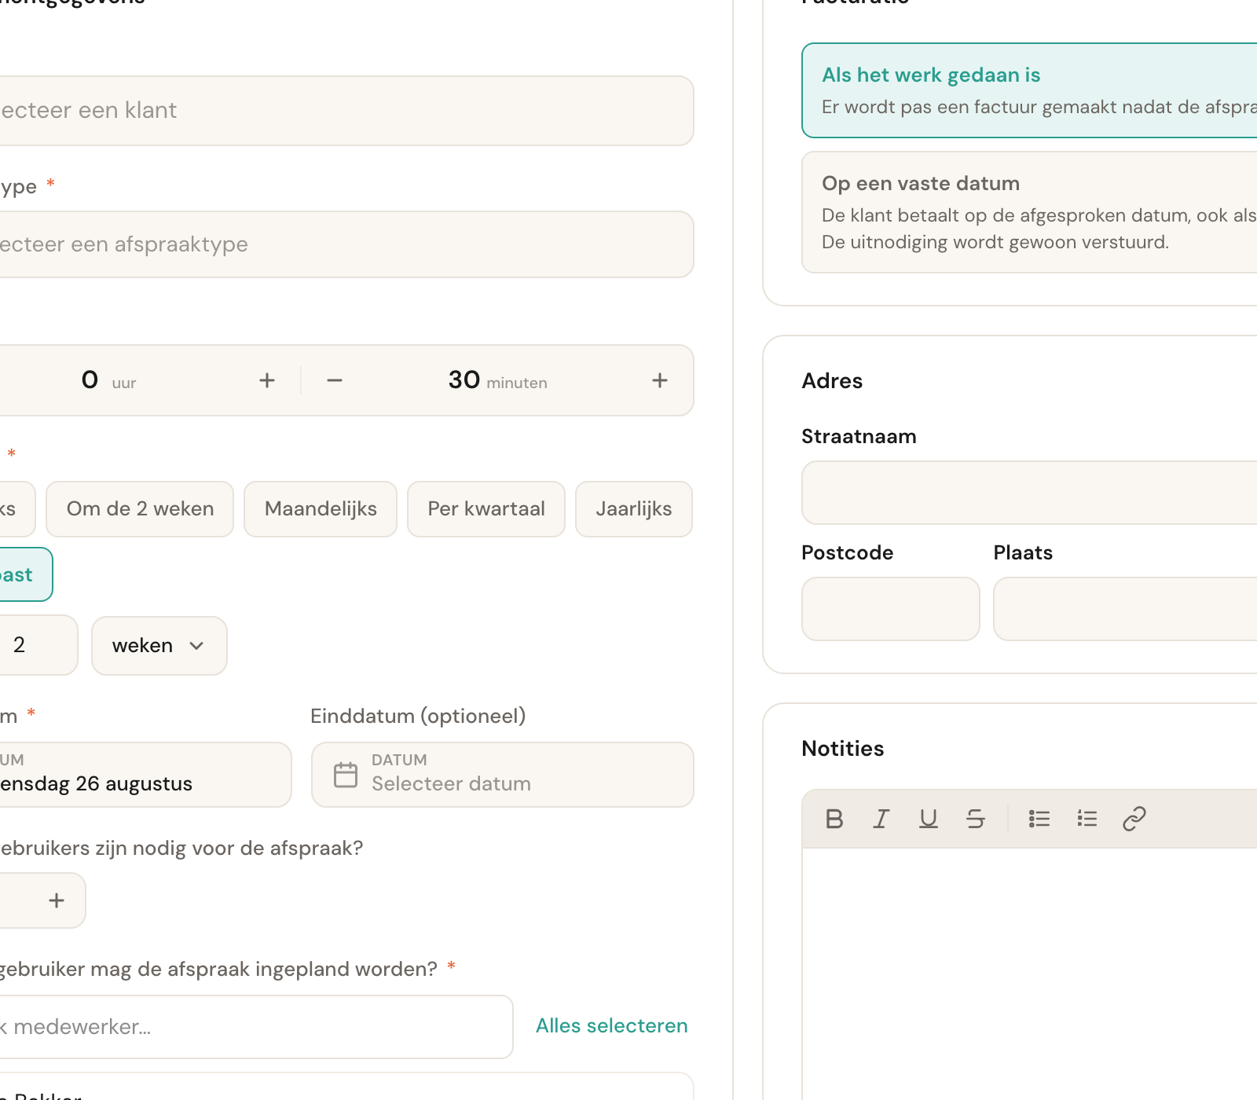This screenshot has width=1257, height=1100.
Task: Choose 'Op een vaste datum' invoicing option
Action: 1029,212
